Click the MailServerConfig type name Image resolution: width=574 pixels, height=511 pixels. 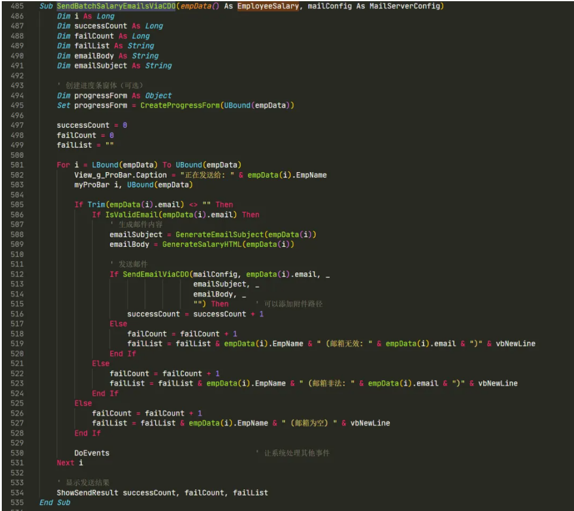click(405, 6)
